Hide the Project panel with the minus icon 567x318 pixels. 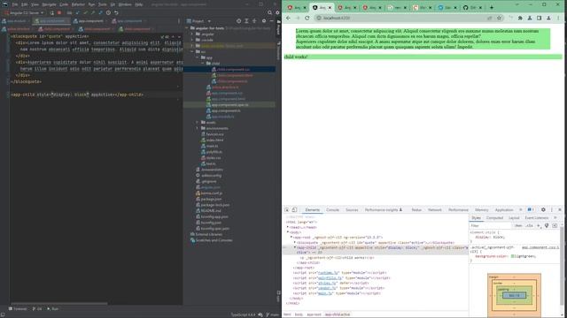(272, 21)
